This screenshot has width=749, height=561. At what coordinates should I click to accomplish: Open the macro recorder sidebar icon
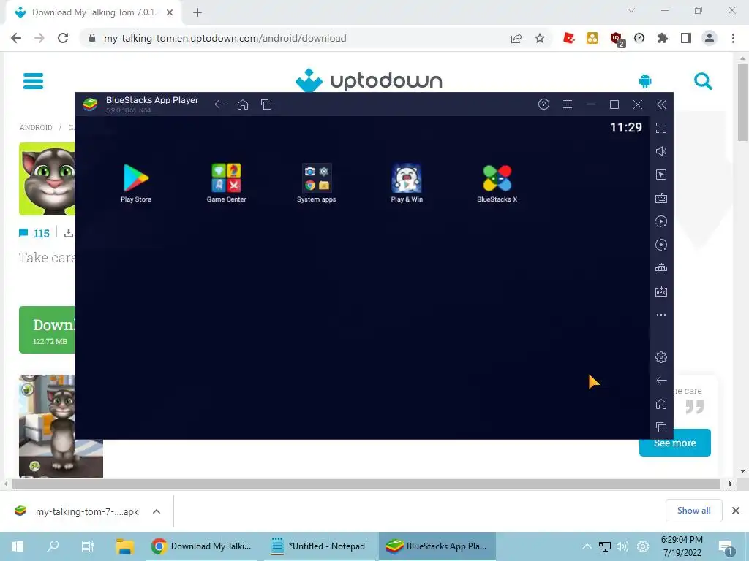pos(661,268)
